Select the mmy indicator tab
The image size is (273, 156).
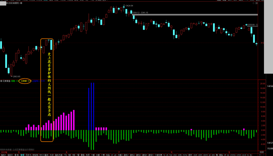(185, 155)
